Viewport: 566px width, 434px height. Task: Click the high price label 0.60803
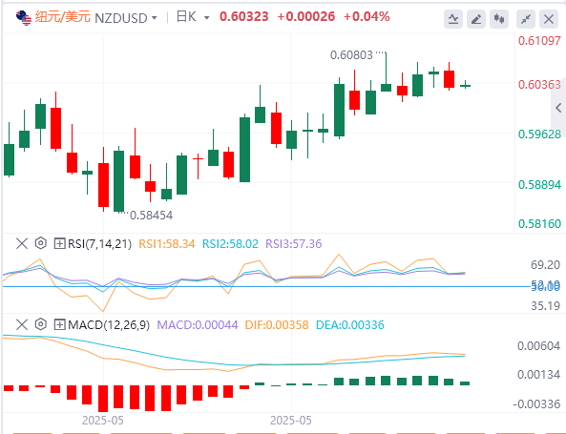tap(351, 55)
